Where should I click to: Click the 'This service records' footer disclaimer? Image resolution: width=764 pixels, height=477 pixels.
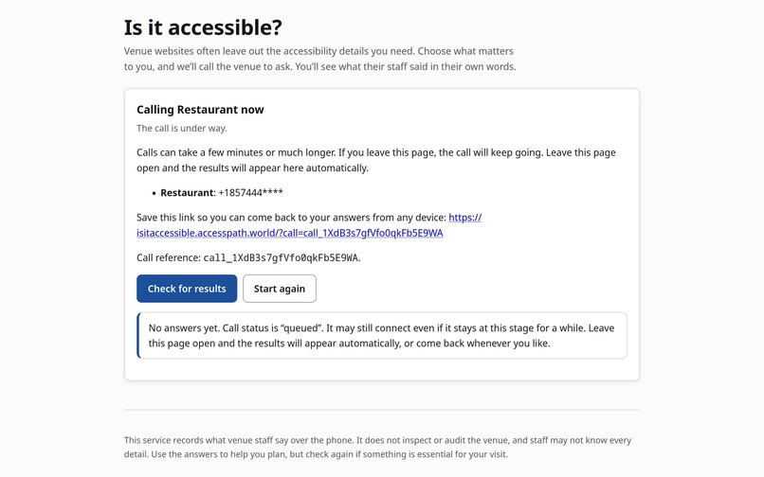(x=377, y=447)
